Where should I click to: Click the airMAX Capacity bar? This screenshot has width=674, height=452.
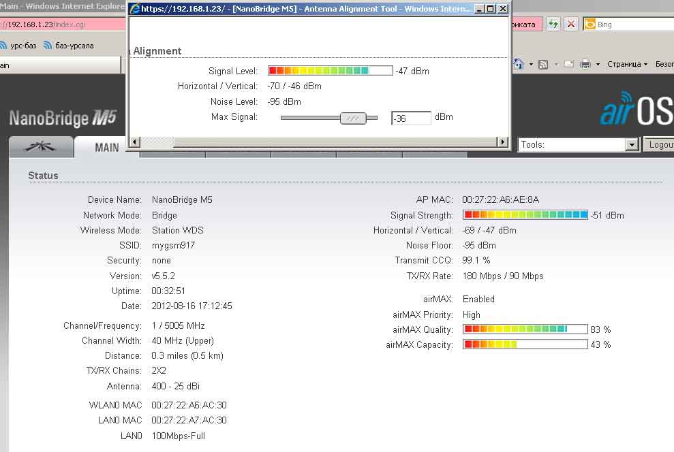(525, 344)
